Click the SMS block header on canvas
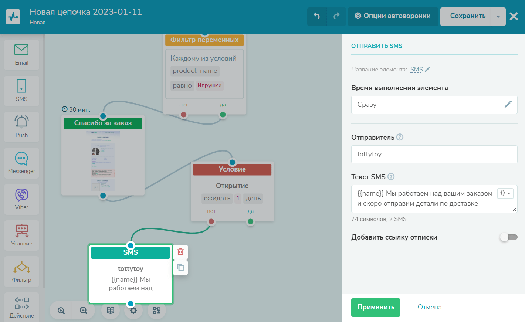Screen dimensions: 525x322 click(x=131, y=252)
